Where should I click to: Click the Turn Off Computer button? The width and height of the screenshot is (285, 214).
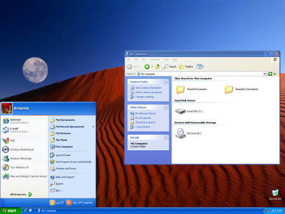80,203
